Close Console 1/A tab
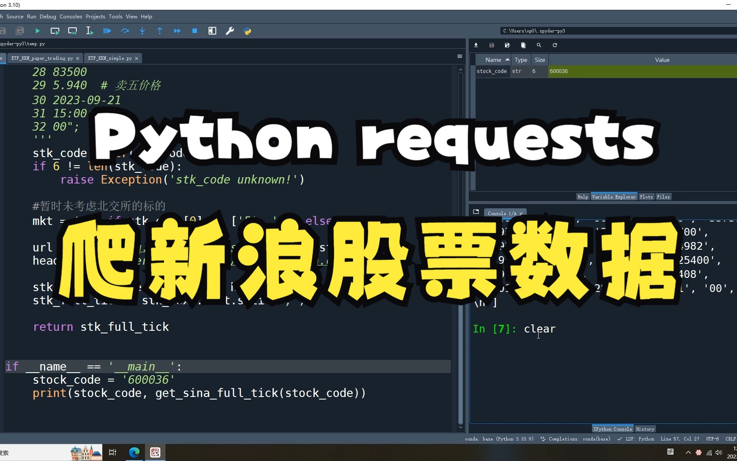 click(x=521, y=213)
